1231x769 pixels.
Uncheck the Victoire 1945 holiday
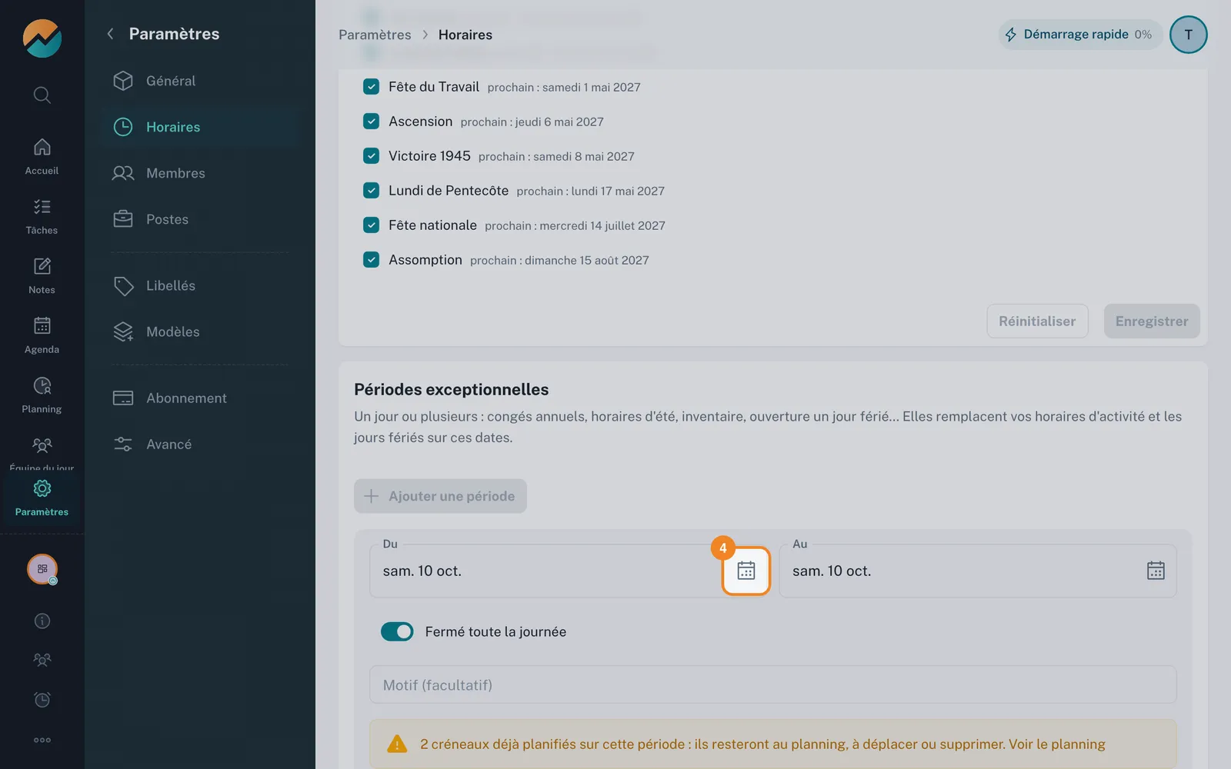click(x=371, y=156)
